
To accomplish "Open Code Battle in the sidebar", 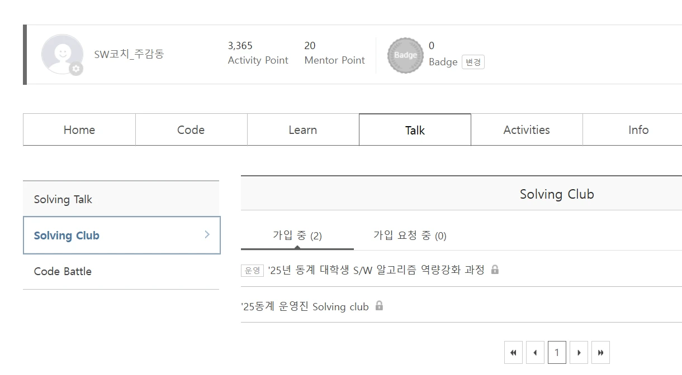I will (x=121, y=271).
